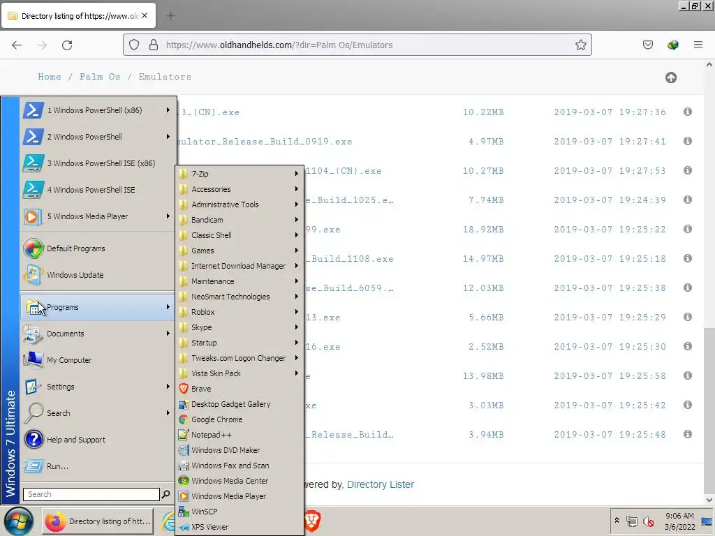
Task: Open 5 Windows Media Player pinned item
Action: 98,216
